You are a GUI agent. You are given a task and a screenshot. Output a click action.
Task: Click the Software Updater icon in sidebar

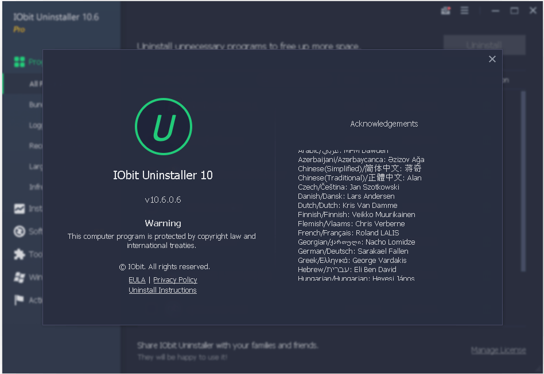(x=20, y=231)
